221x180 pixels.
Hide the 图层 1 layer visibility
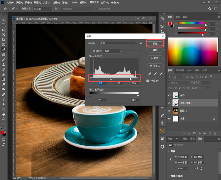click(169, 111)
